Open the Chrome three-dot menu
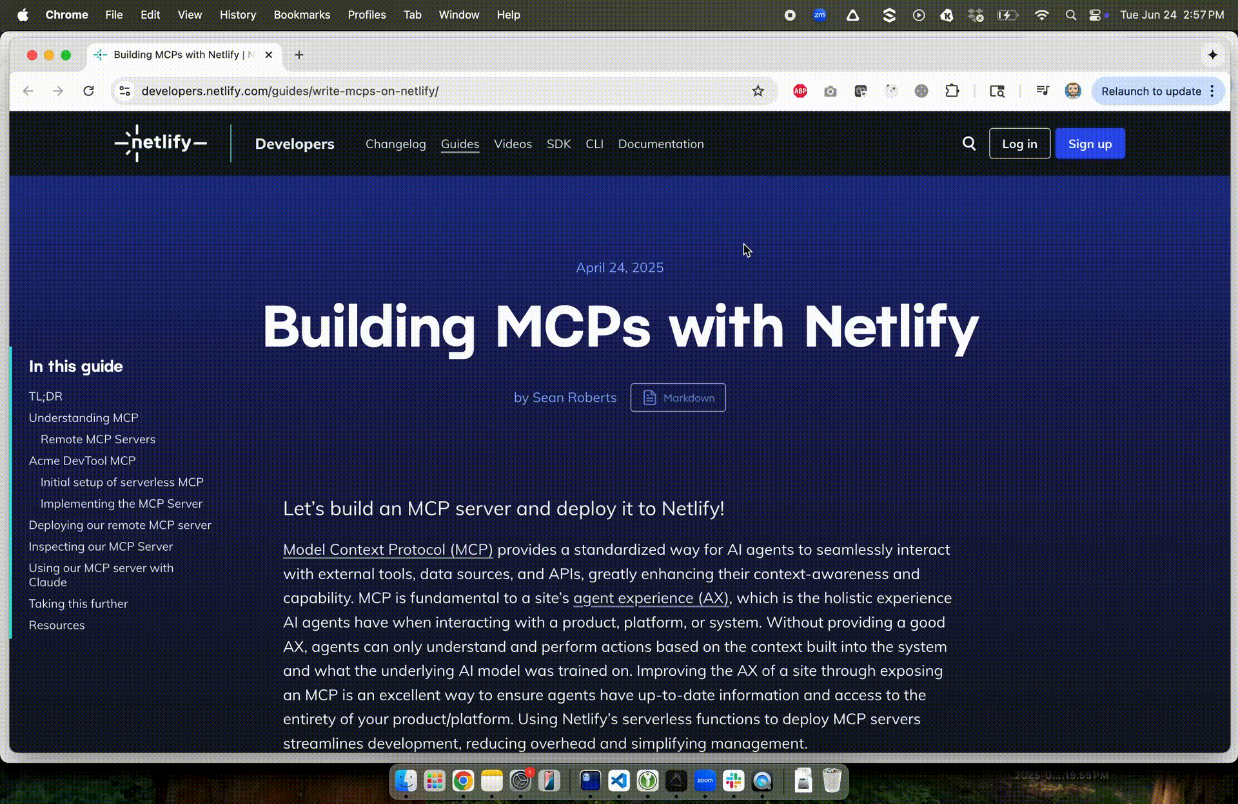Viewport: 1238px width, 804px height. point(1212,91)
